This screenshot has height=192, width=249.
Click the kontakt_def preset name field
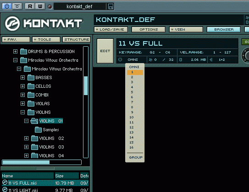click(79, 6)
